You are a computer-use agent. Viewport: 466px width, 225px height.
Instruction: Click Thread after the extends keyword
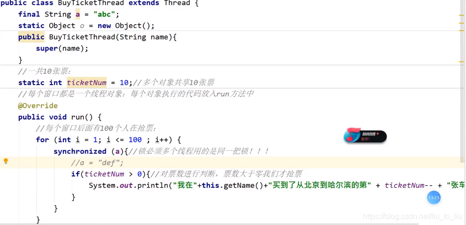177,3
